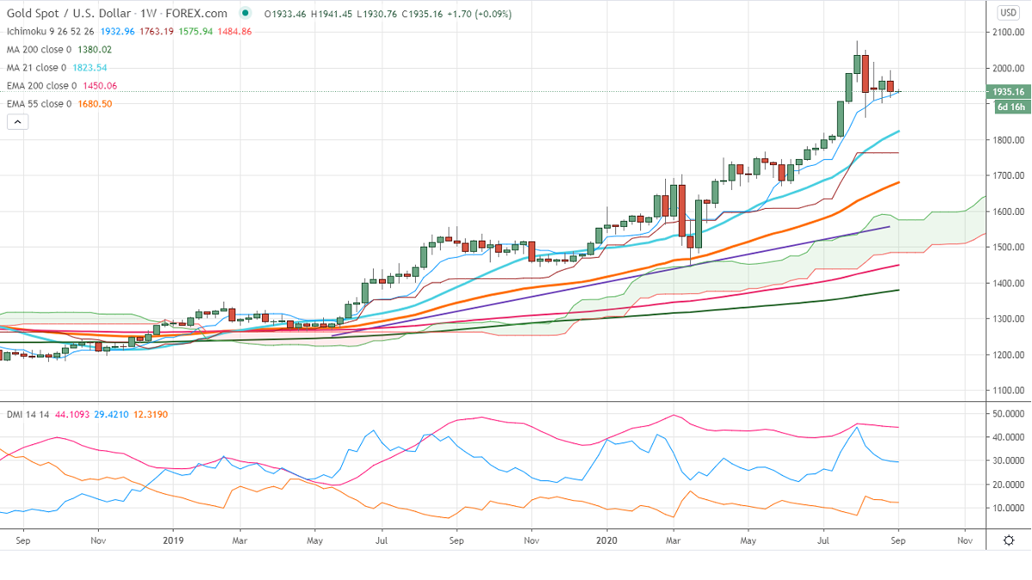The width and height of the screenshot is (1032, 580).
Task: Click the 1500.00 price axis label
Action: (1008, 247)
